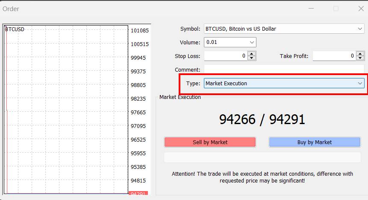Decrease Stop Loss with down arrow

click(252, 58)
